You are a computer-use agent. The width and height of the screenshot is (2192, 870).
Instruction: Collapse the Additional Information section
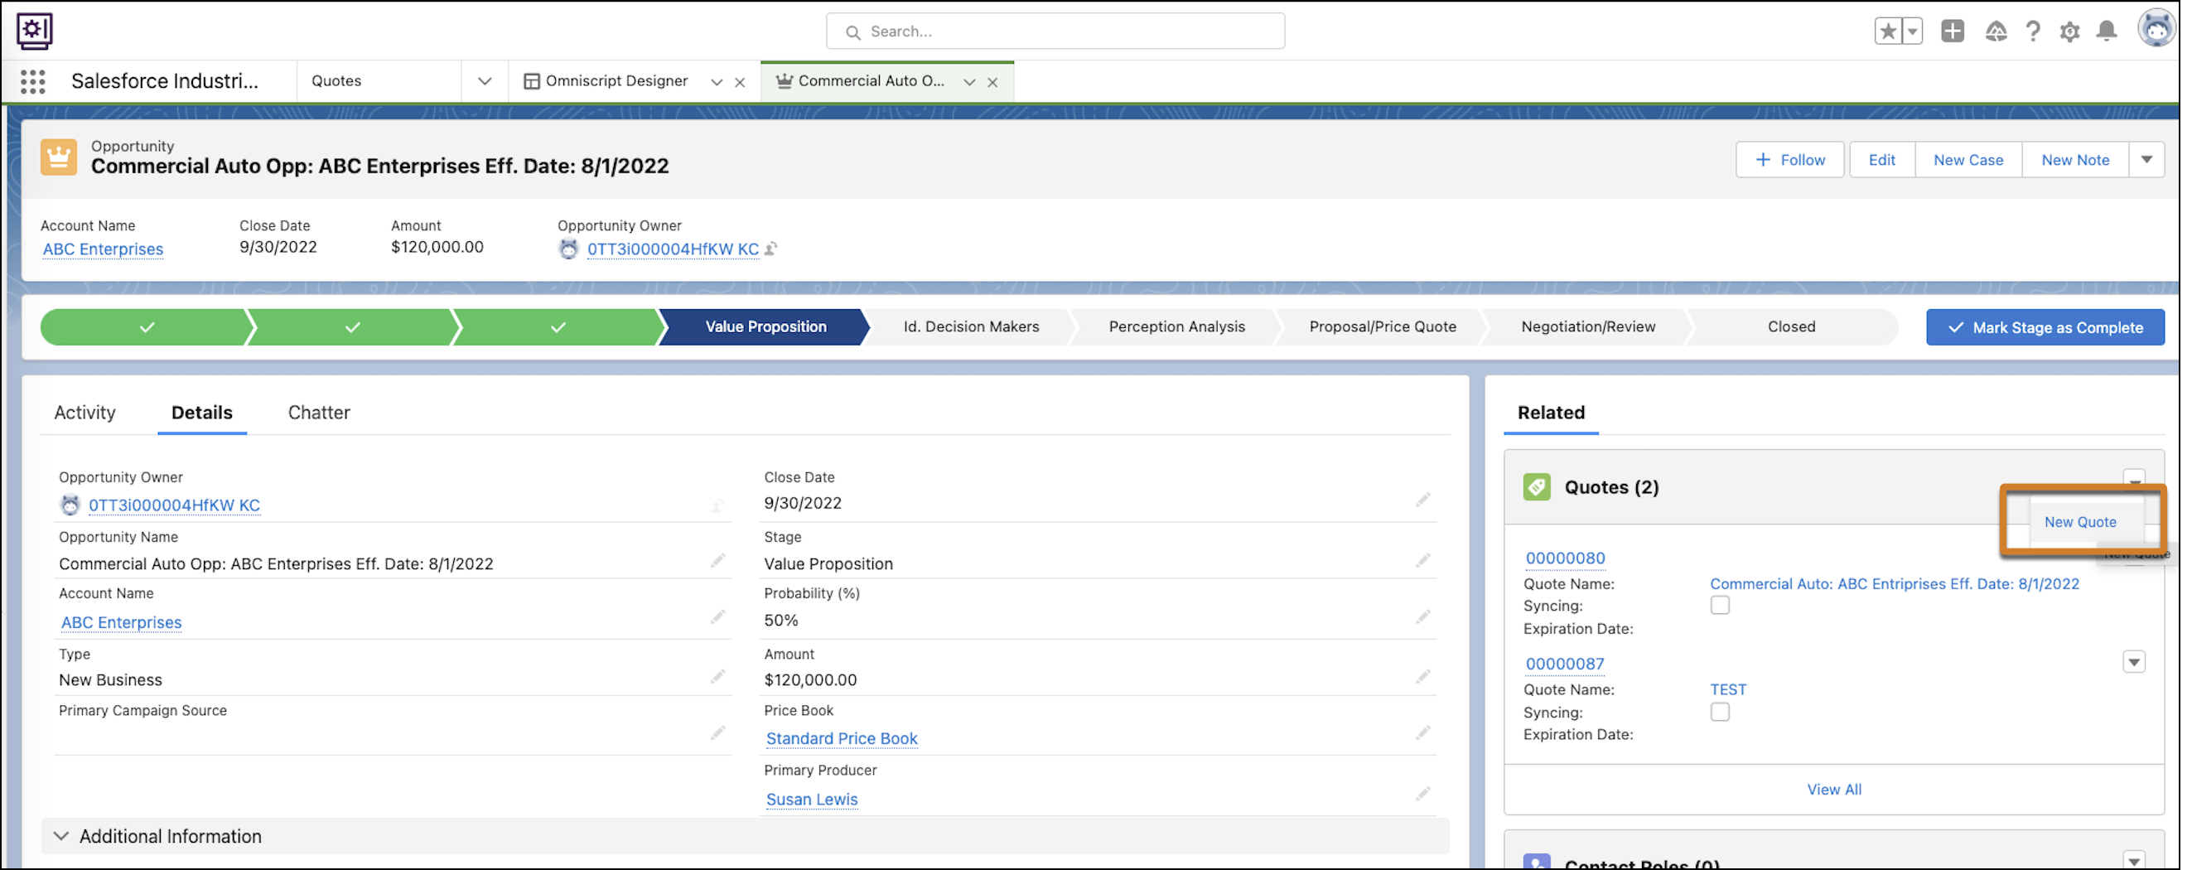(x=61, y=837)
